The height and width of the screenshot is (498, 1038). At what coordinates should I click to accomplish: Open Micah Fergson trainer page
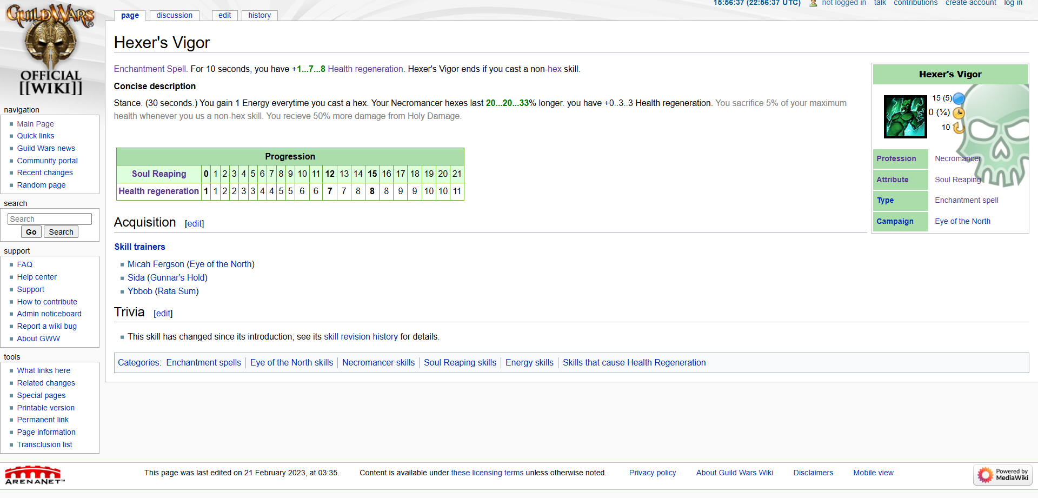156,264
